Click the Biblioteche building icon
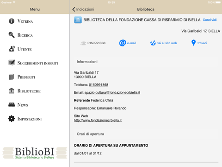 click(12, 90)
